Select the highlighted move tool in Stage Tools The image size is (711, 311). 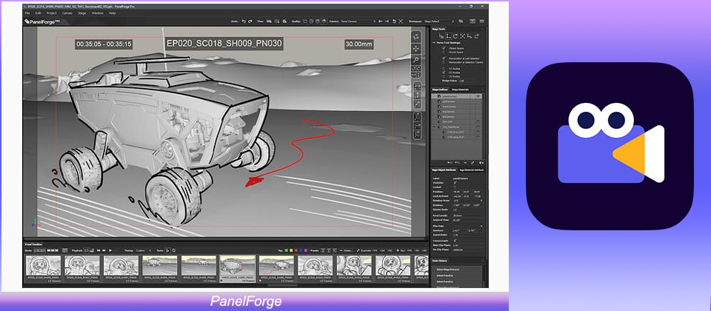tap(448, 36)
